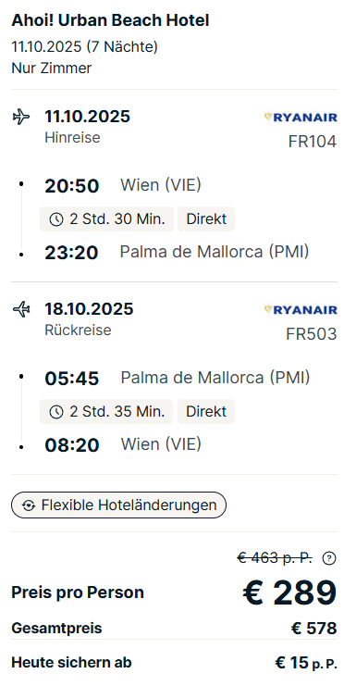Viewport: 344px width, 686px height.
Task: Click the eye icon in Flexible Hoteländerungen
Action: [29, 505]
